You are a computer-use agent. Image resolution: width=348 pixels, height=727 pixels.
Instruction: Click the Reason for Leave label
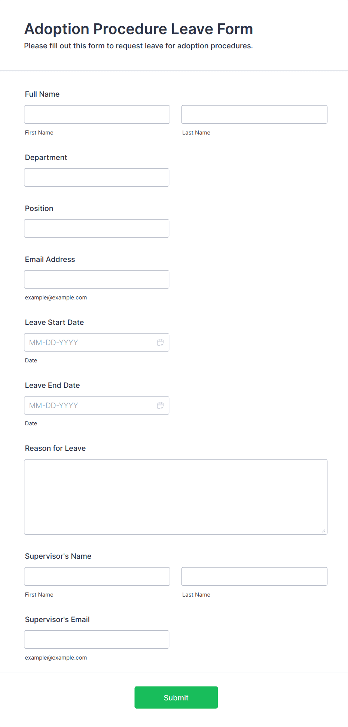(55, 448)
